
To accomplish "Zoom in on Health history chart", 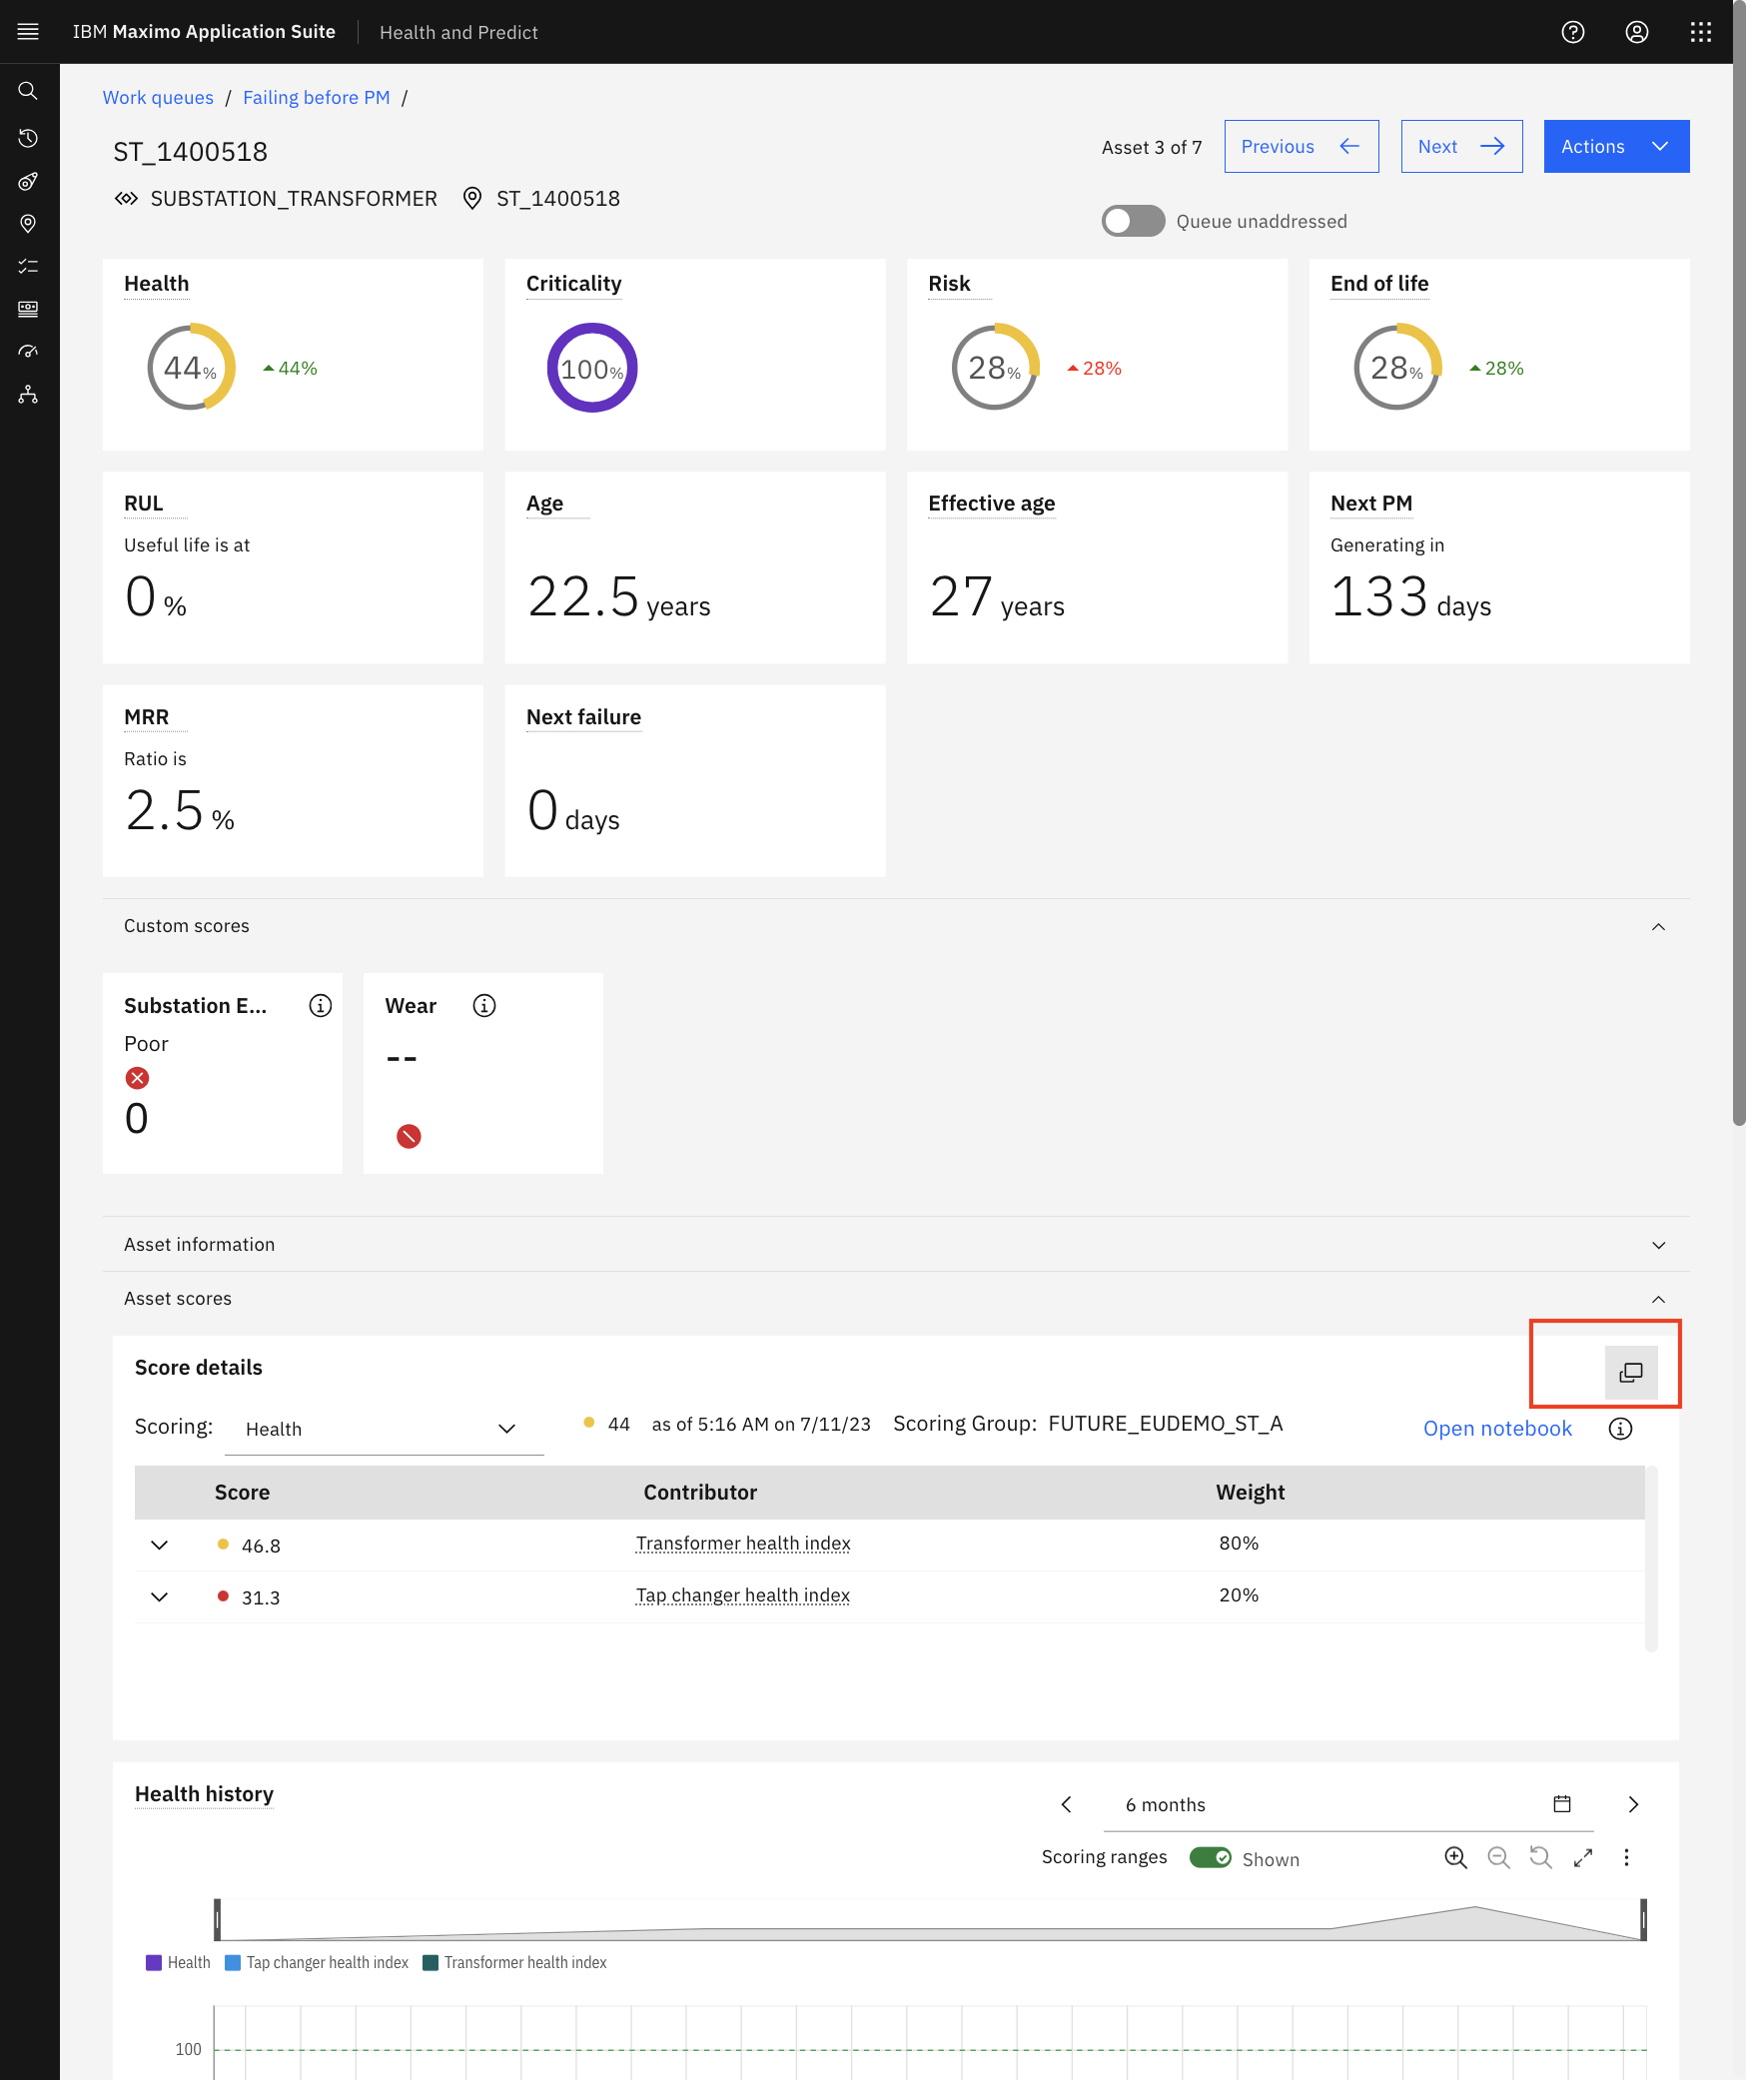I will (x=1456, y=1857).
